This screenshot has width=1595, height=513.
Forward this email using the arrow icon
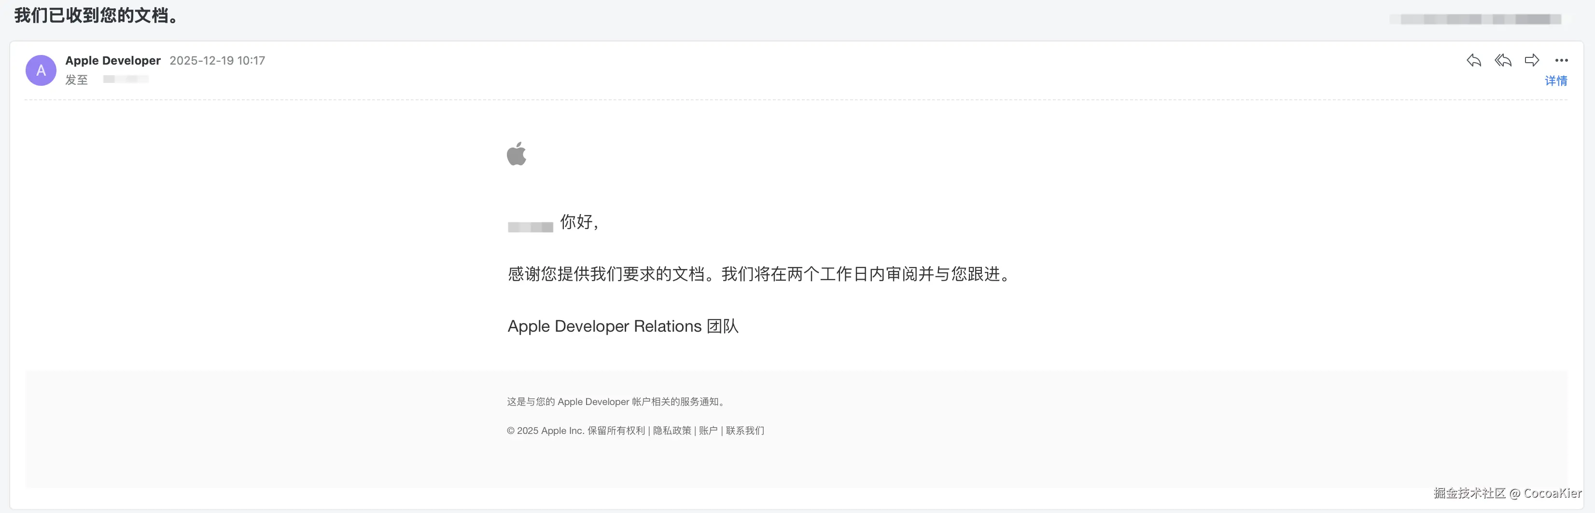(1532, 60)
